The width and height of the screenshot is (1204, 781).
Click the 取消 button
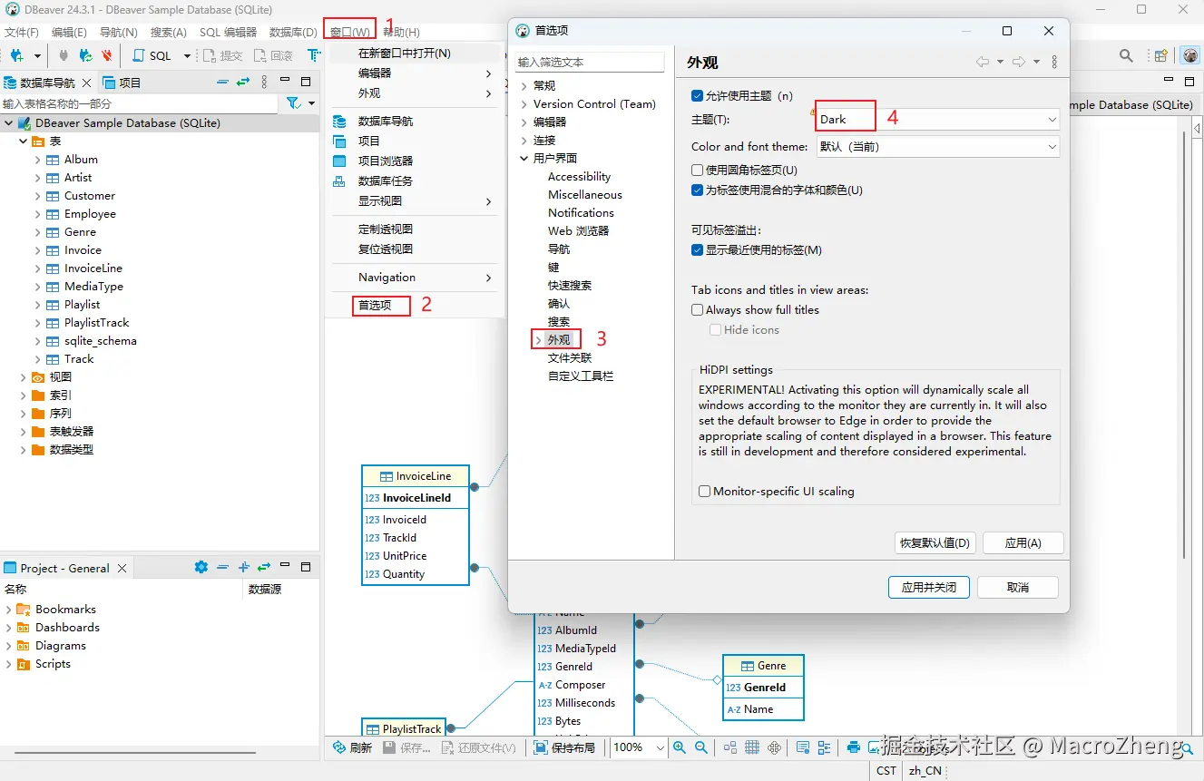point(1018,587)
